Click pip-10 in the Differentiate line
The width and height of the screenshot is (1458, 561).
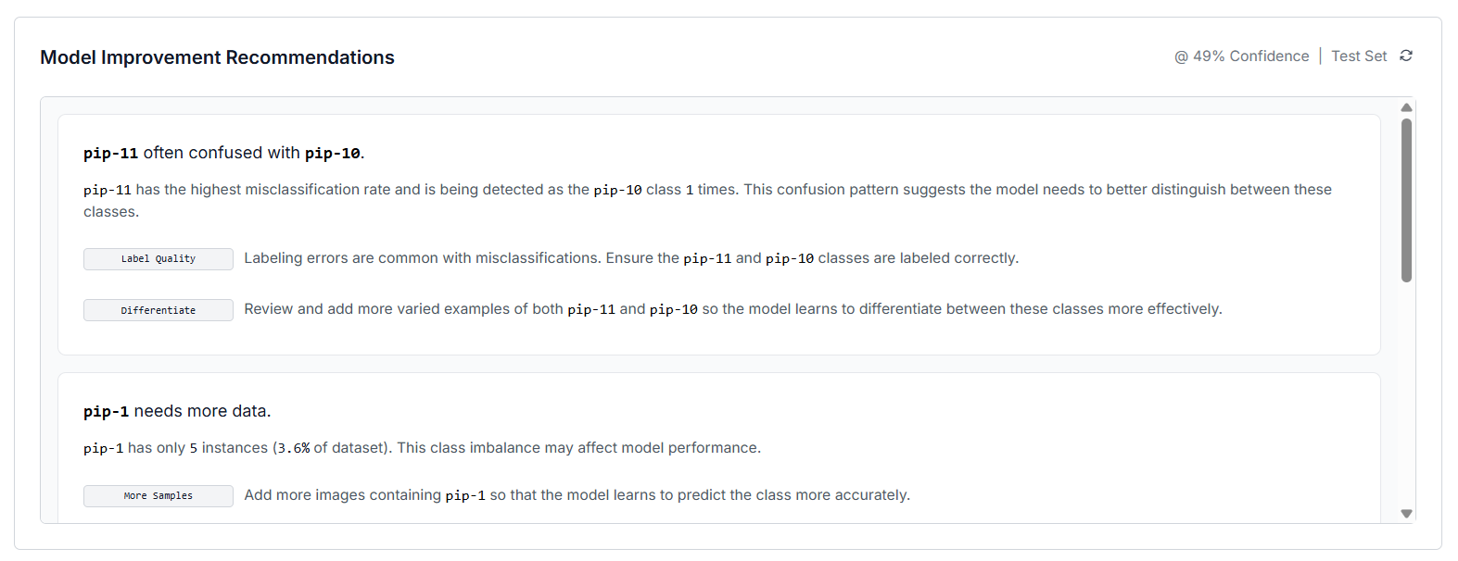pos(673,310)
